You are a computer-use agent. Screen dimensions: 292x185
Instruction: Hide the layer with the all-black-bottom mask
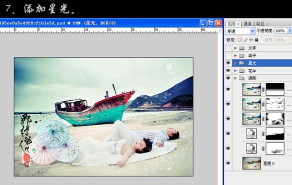228,134
